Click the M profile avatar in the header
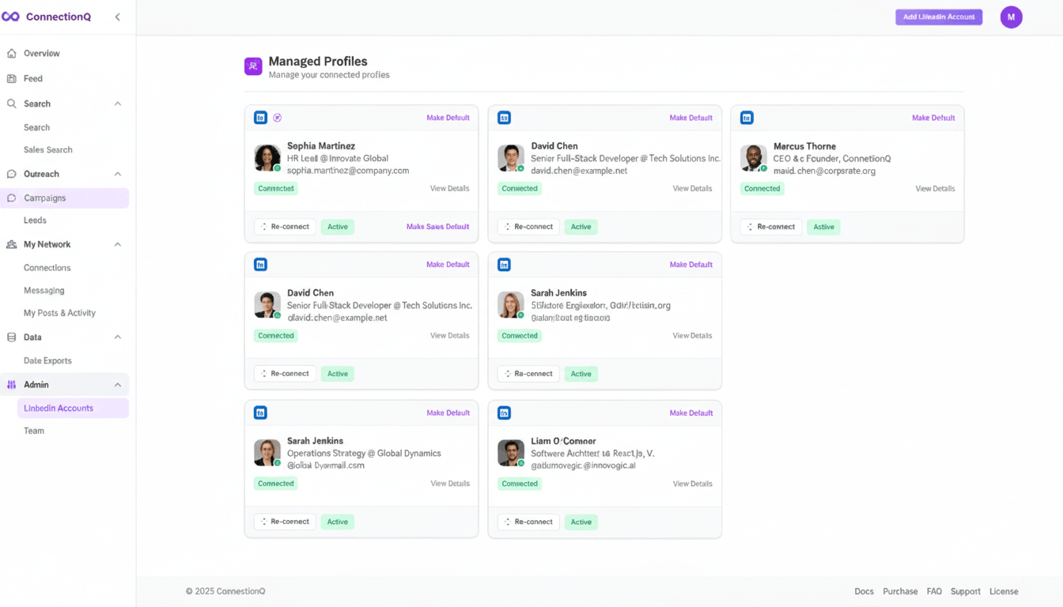Image resolution: width=1063 pixels, height=607 pixels. pos(1012,17)
